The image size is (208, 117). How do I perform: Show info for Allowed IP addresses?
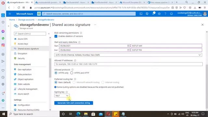pos(75,60)
